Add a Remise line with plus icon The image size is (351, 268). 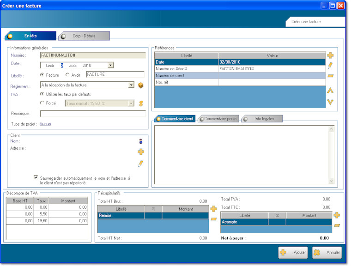tap(213, 209)
